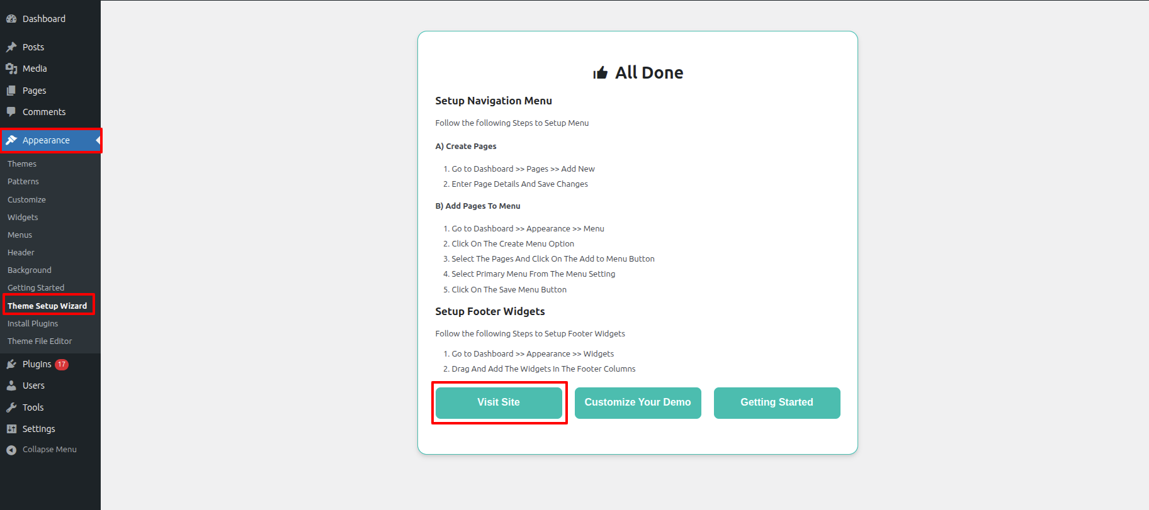Image resolution: width=1149 pixels, height=510 pixels.
Task: Click the Comments speech bubble icon
Action: [11, 112]
